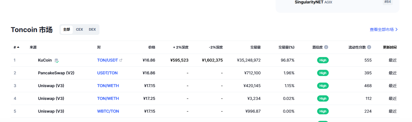
Task: Click the #84 rank badge
Action: (x=388, y=2)
